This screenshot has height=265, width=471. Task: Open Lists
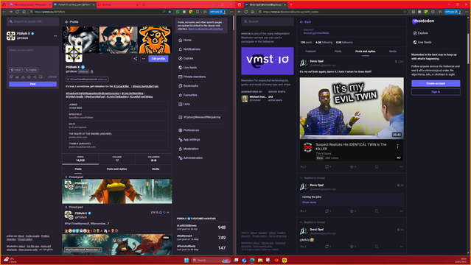click(184, 104)
